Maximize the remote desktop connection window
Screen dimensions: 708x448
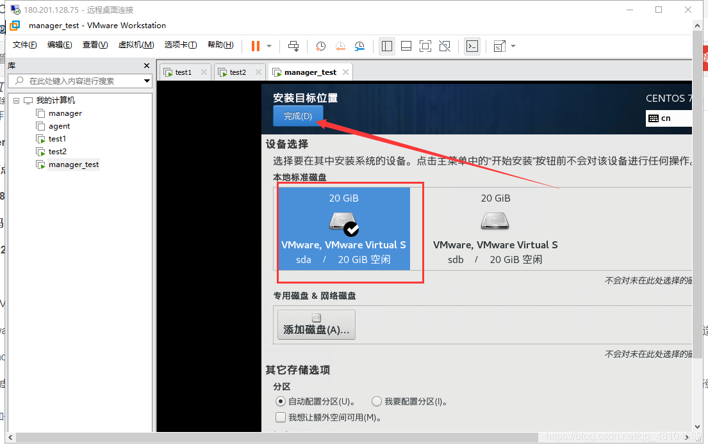(659, 10)
